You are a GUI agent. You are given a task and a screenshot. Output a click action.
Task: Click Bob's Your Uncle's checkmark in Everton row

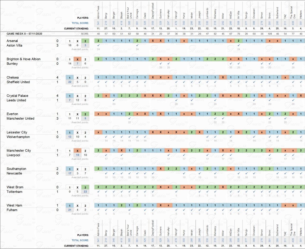(129, 118)
